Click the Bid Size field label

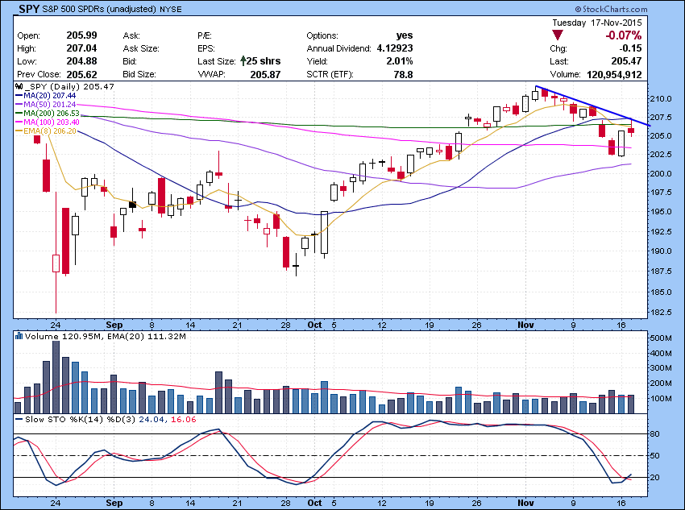[x=139, y=74]
